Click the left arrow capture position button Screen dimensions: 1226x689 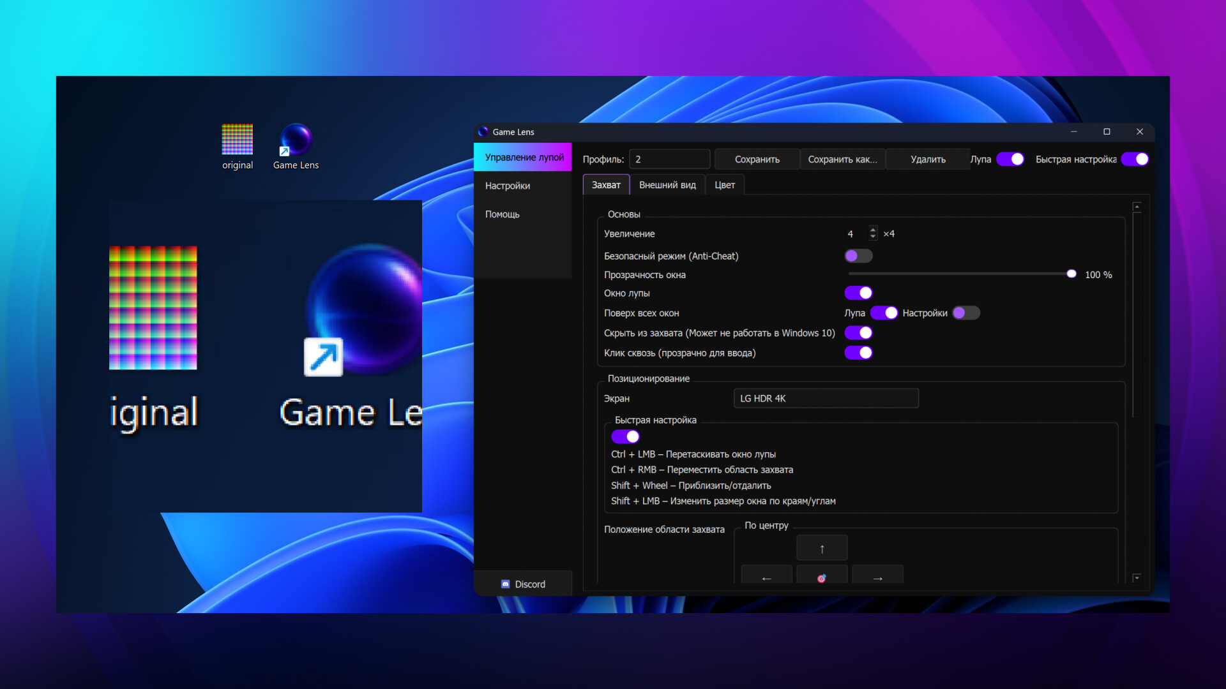(x=766, y=579)
